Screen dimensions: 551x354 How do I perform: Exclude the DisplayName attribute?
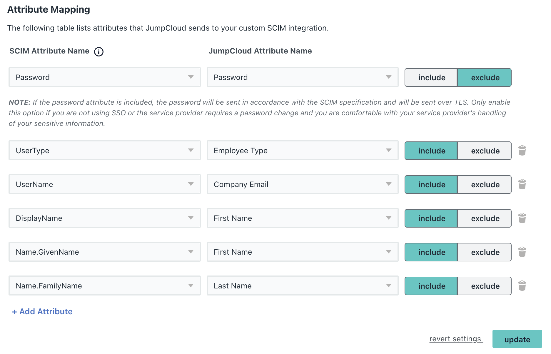pos(485,218)
